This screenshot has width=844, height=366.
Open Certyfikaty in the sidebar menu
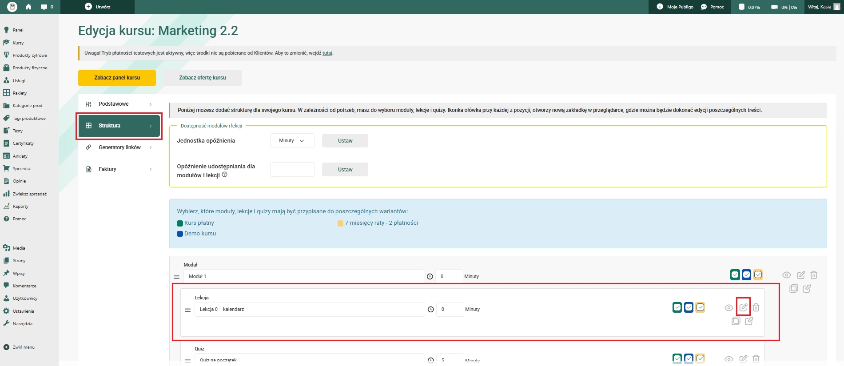(x=23, y=143)
